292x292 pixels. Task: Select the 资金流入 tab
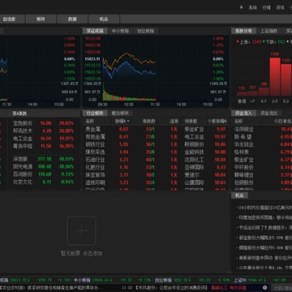click(243, 114)
